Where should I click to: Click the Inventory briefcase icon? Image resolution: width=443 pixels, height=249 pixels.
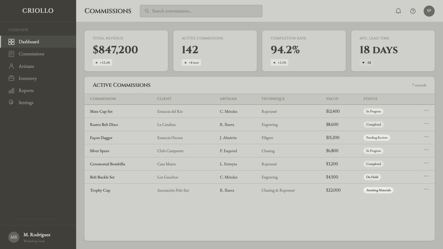(x=11, y=79)
